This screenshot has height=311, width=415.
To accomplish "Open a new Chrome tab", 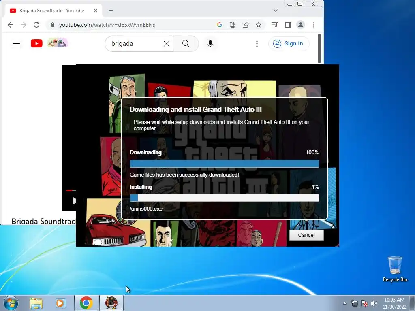I will point(111,11).
